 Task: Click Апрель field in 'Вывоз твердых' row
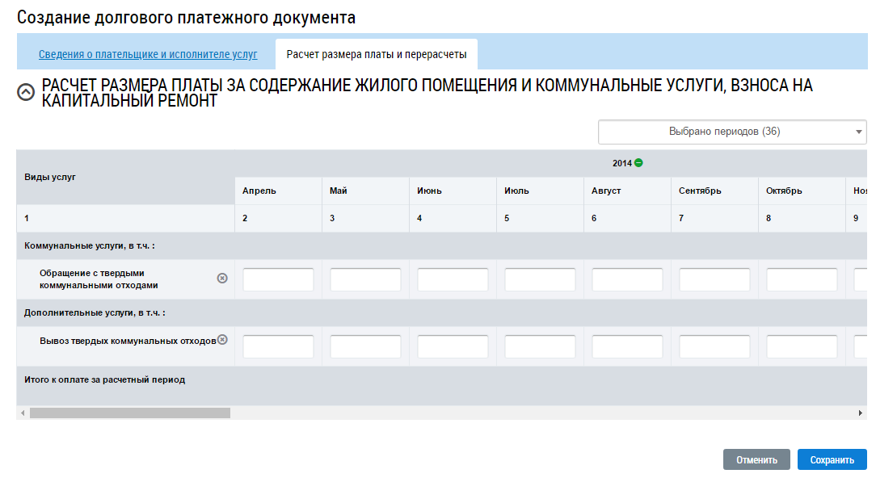278,346
